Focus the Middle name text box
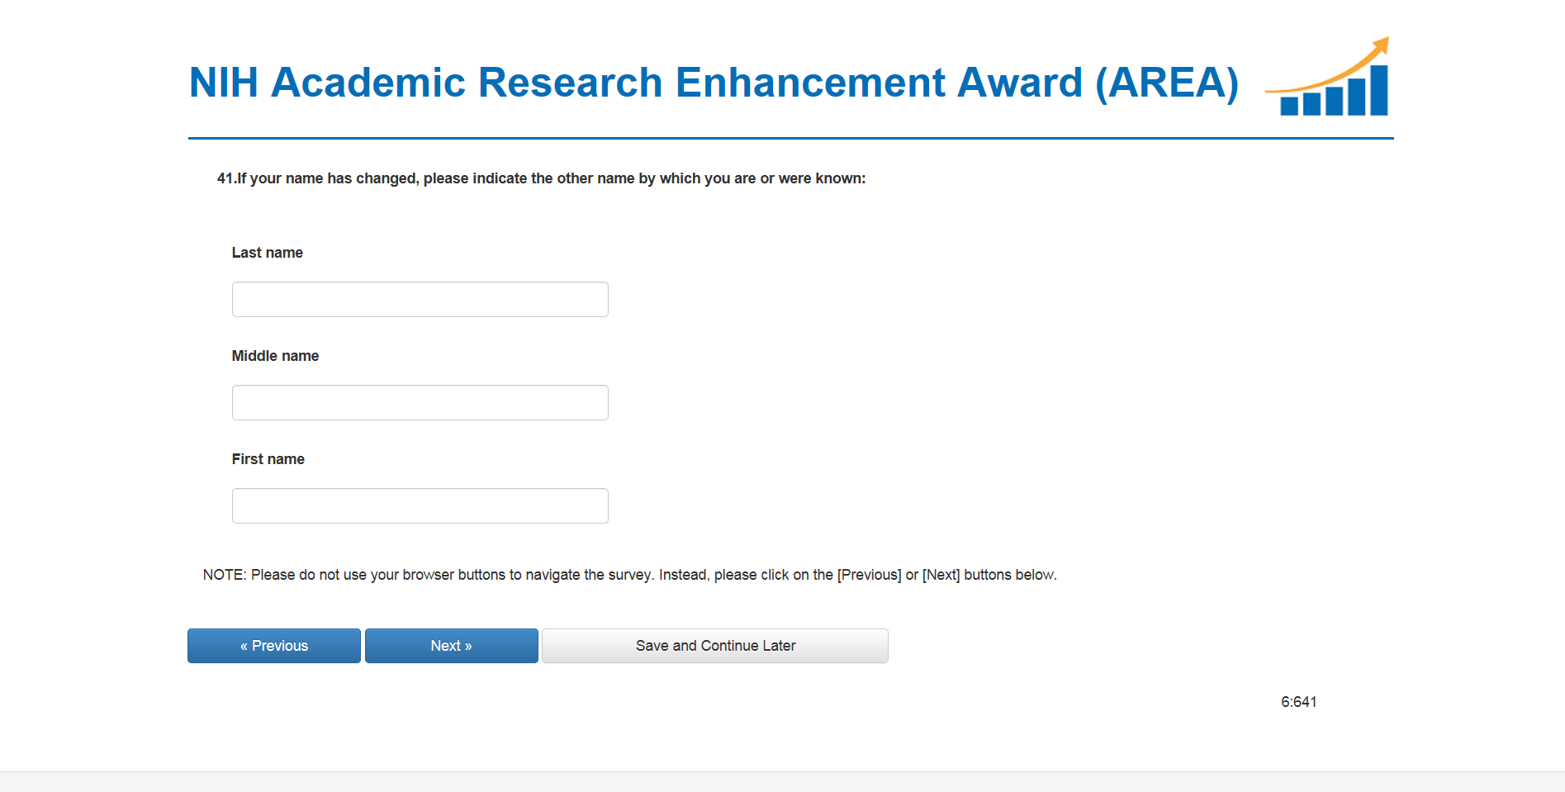The image size is (1565, 792). click(x=420, y=402)
